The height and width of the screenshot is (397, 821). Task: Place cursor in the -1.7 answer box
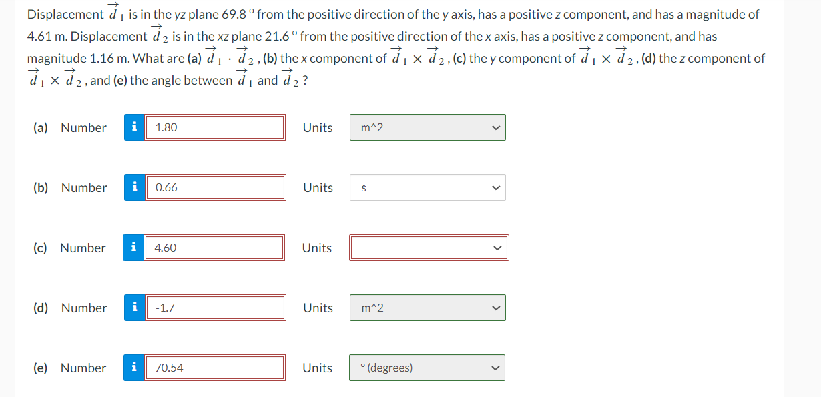point(215,308)
